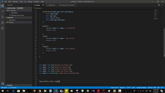Place cursor at end of line 60
The height and width of the screenshot is (93, 165).
pos(60,81)
